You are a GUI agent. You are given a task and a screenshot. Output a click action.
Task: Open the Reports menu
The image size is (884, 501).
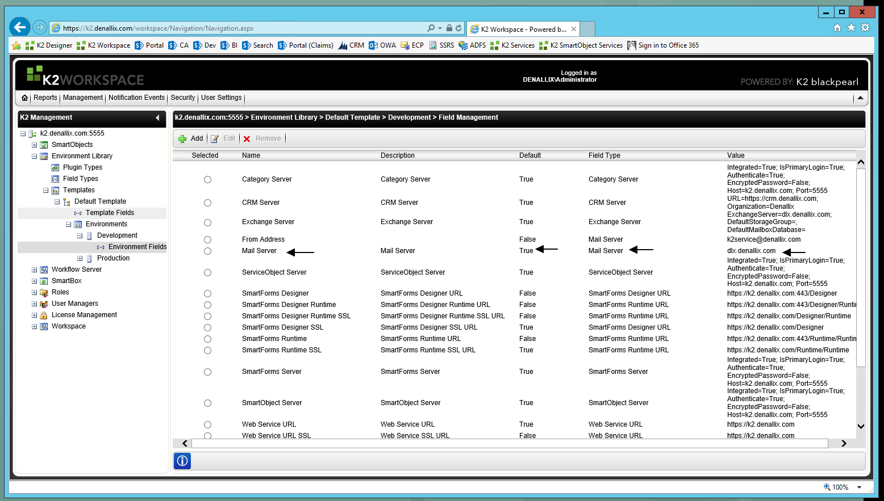click(45, 98)
